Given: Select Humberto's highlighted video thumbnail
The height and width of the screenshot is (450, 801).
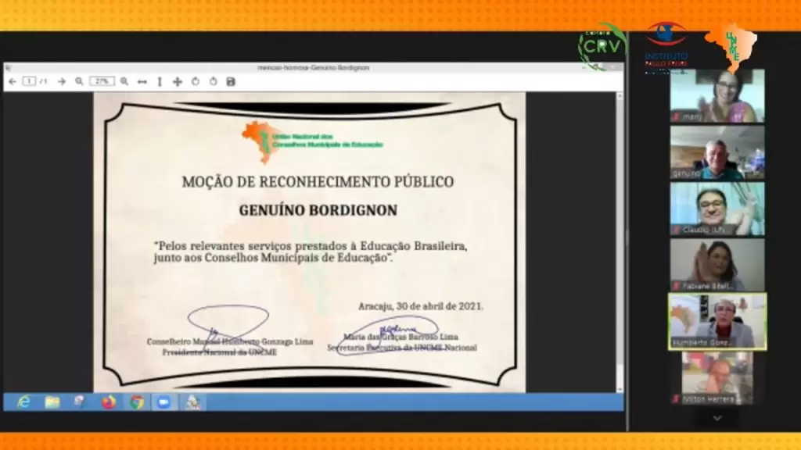Looking at the screenshot, I should [717, 321].
